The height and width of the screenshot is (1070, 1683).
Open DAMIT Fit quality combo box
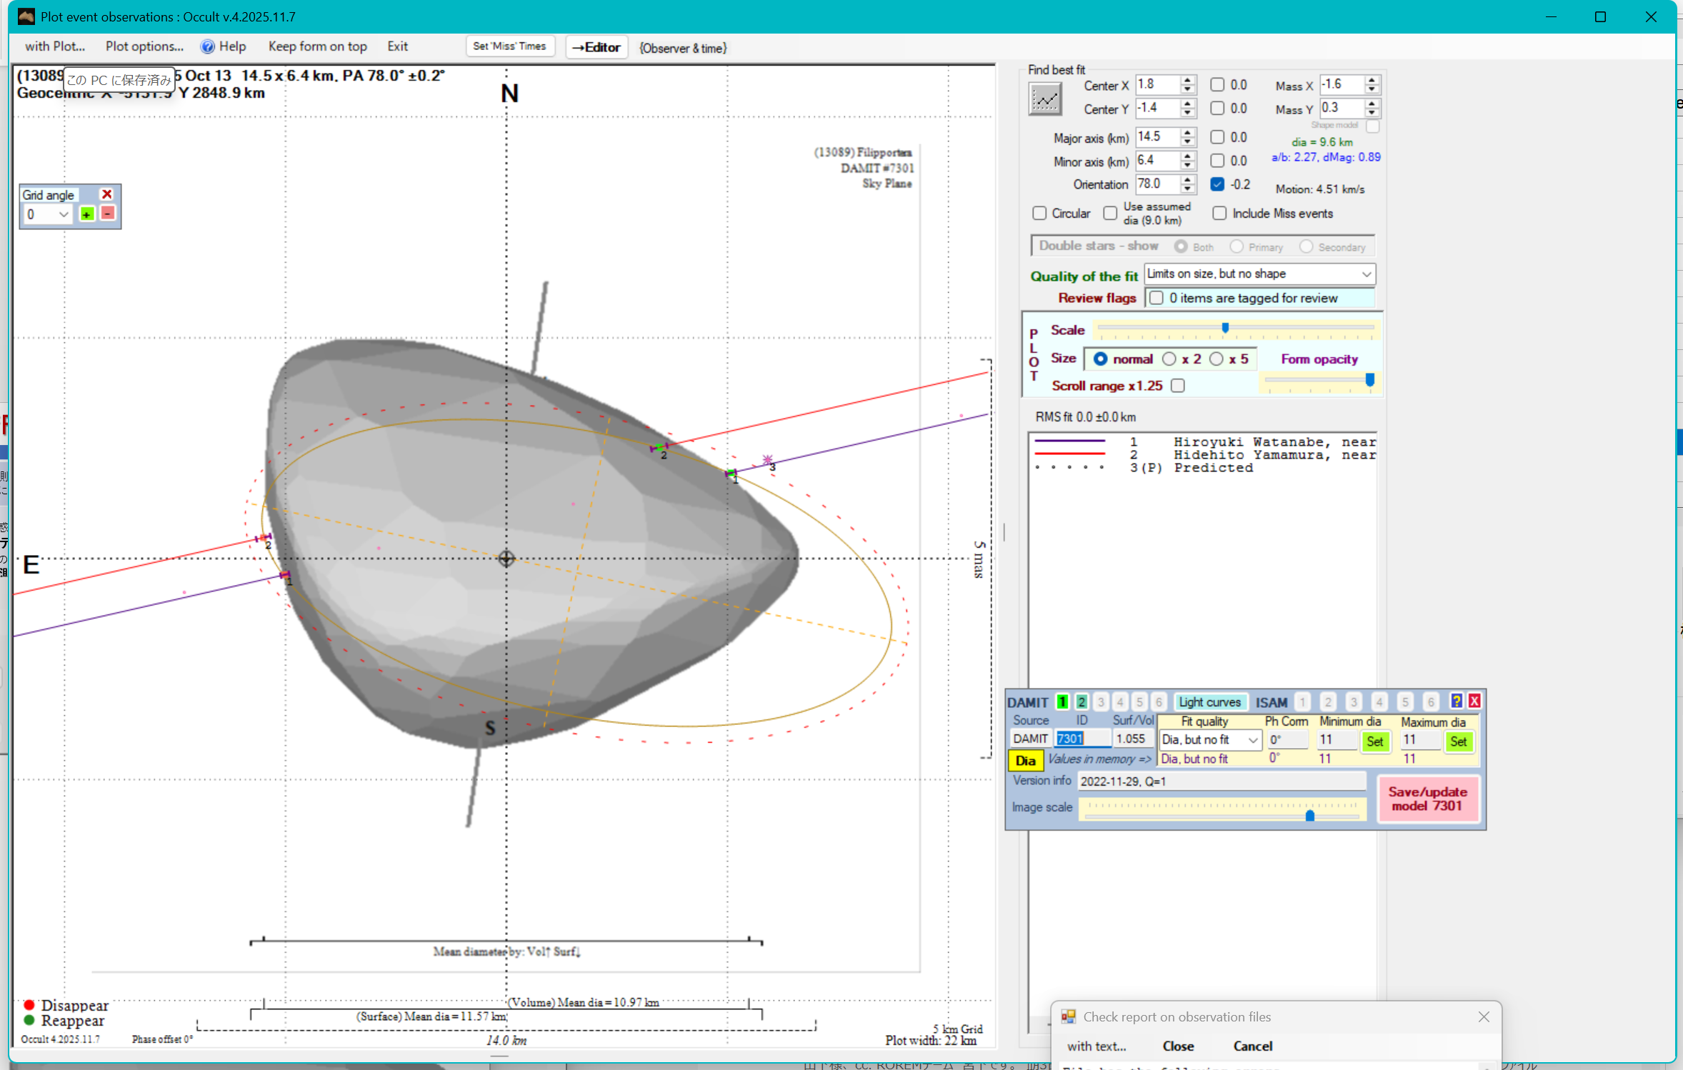tap(1252, 740)
